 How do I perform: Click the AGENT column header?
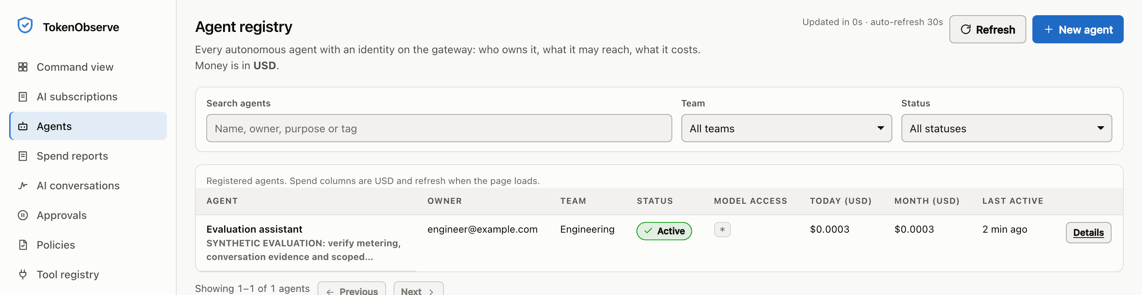point(222,201)
